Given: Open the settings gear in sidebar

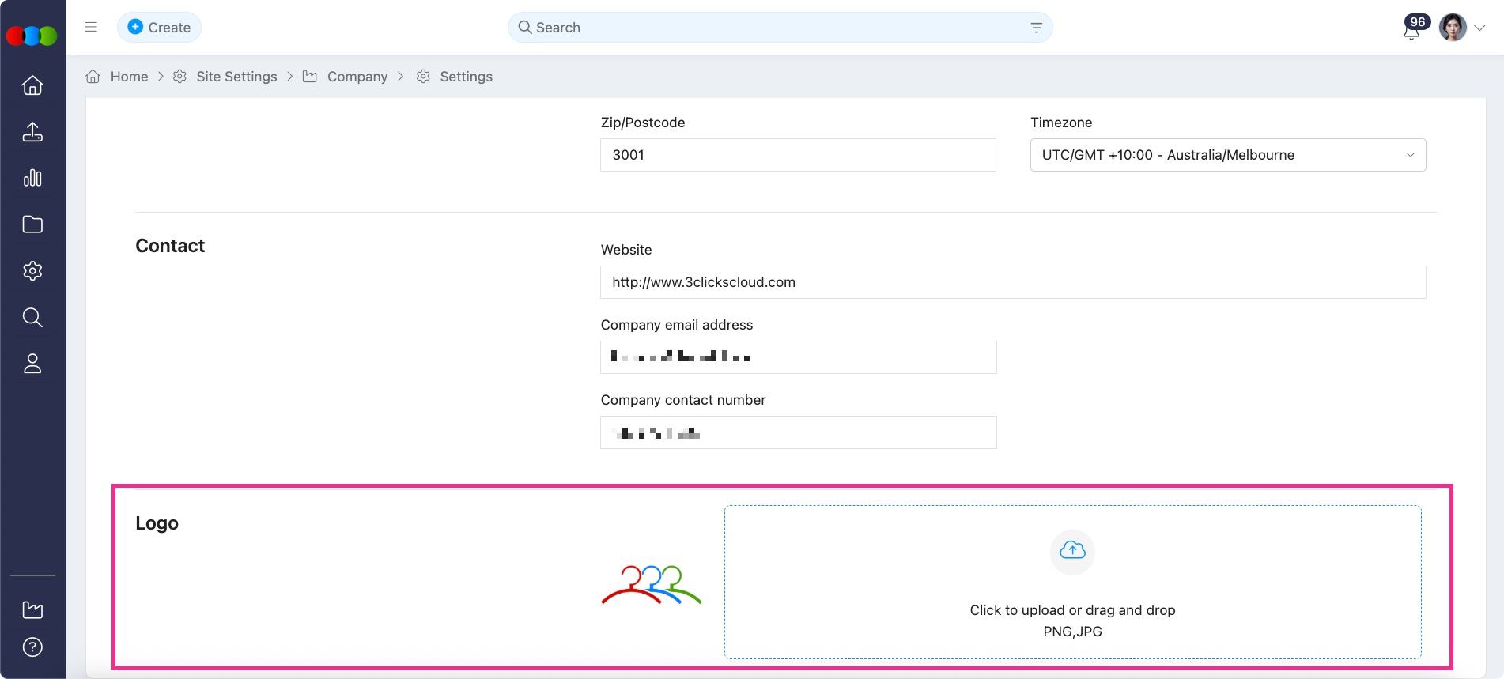Looking at the screenshot, I should point(32,271).
